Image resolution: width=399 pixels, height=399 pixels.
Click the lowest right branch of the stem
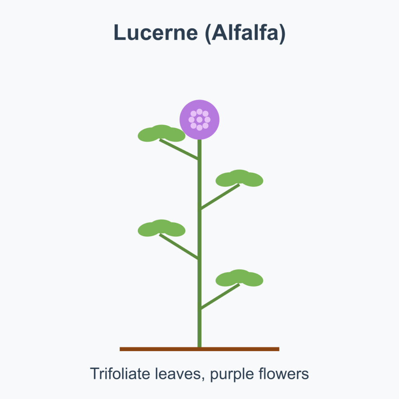tap(220, 297)
